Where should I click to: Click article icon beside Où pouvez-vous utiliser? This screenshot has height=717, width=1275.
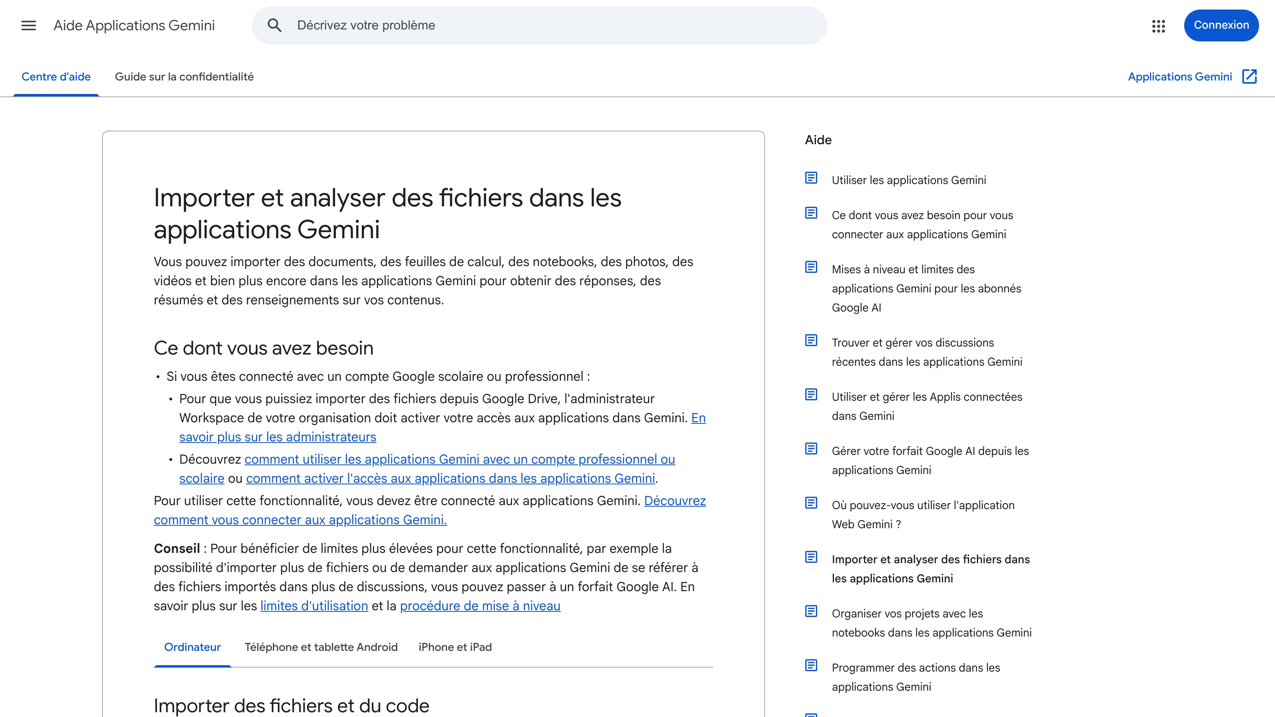(x=811, y=503)
